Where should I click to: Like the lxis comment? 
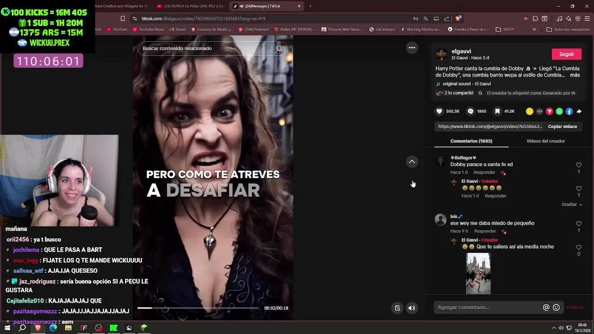pyautogui.click(x=579, y=224)
